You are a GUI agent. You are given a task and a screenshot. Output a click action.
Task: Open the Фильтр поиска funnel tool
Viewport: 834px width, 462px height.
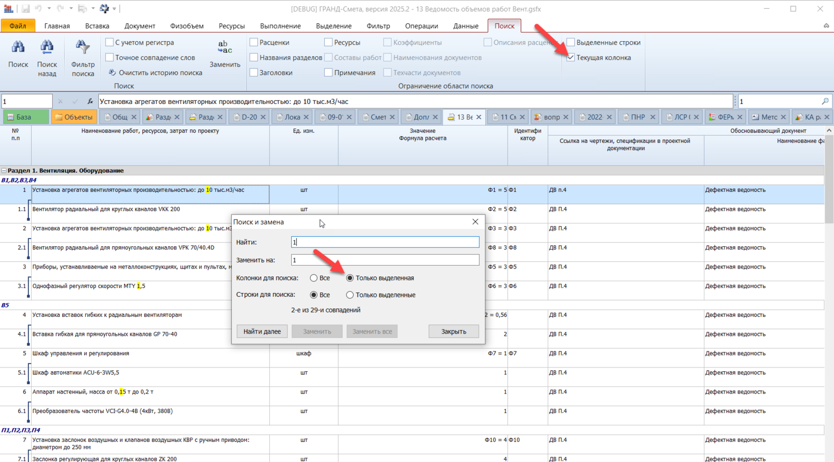83,48
